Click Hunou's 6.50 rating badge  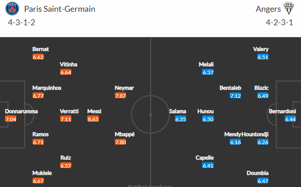coord(208,119)
